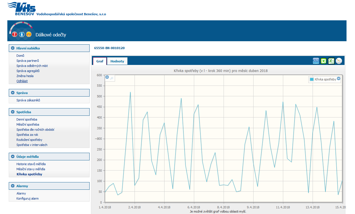
Task: Click the dark green Excel spreadsheet icon
Action: tap(331, 61)
